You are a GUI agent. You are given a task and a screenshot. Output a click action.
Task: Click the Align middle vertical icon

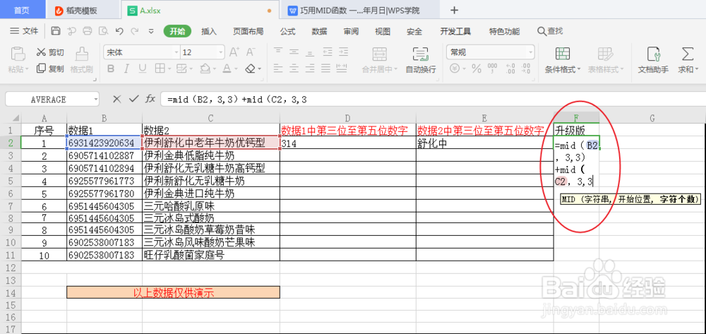coord(294,52)
